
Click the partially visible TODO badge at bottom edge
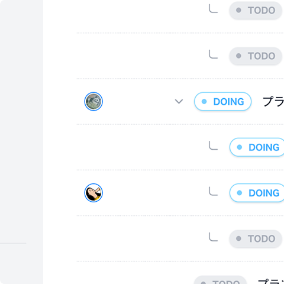(220, 280)
